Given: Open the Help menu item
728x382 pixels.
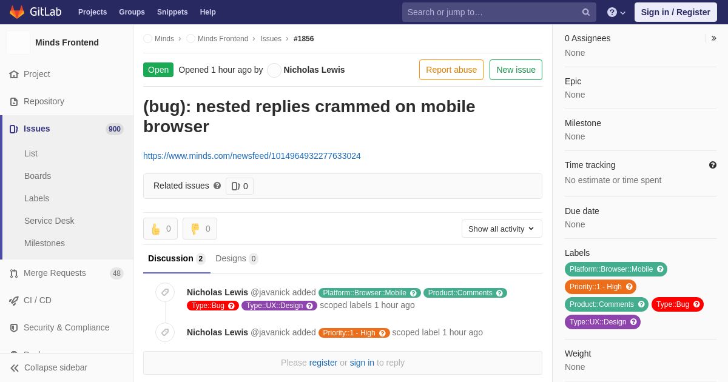Looking at the screenshot, I should [x=208, y=12].
